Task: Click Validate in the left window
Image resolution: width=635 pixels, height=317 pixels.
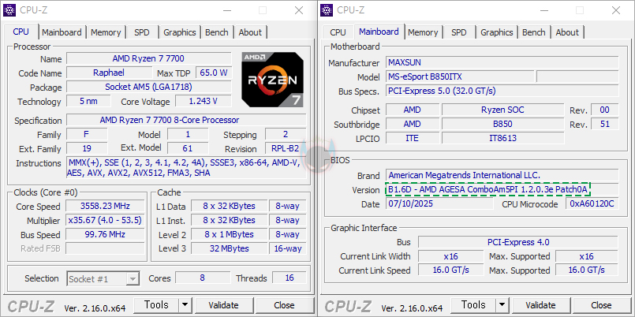Action: pyautogui.click(x=223, y=305)
